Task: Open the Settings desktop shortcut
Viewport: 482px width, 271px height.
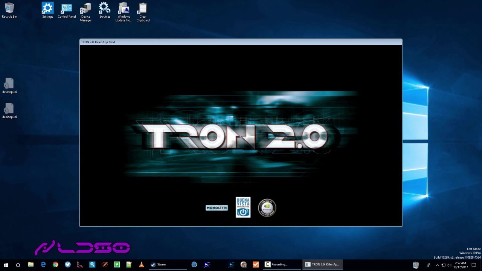Action: (x=47, y=11)
